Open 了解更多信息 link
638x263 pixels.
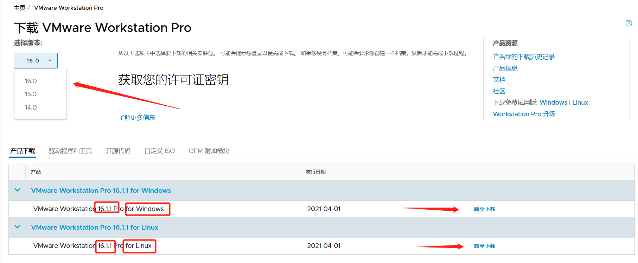pyautogui.click(x=137, y=117)
